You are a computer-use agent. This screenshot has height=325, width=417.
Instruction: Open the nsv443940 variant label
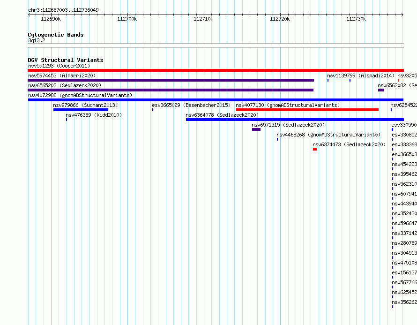point(404,204)
